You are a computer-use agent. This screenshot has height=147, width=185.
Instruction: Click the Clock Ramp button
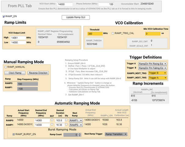pos(15,73)
